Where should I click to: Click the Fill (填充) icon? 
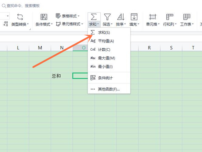(134, 17)
